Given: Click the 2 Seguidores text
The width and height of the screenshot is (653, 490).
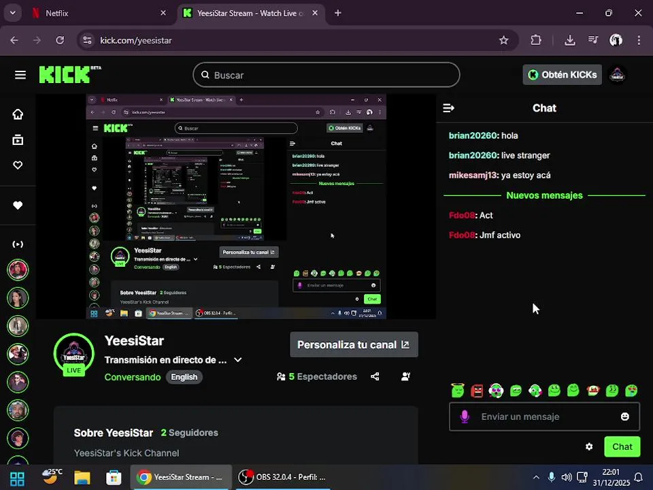Looking at the screenshot, I should pyautogui.click(x=190, y=433).
